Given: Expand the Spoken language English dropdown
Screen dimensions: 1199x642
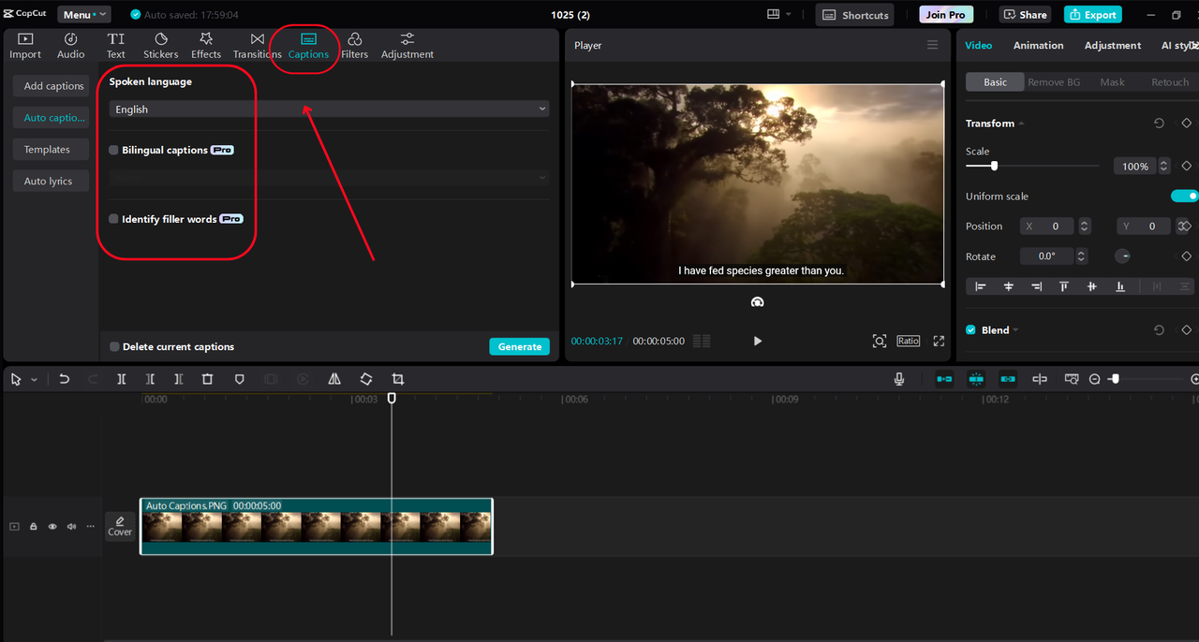Looking at the screenshot, I should pyautogui.click(x=329, y=109).
